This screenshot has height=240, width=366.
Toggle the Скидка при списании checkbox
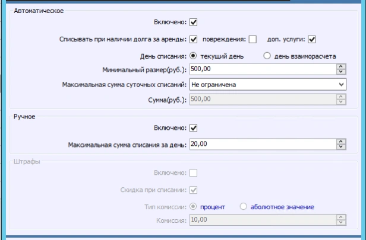point(193,190)
